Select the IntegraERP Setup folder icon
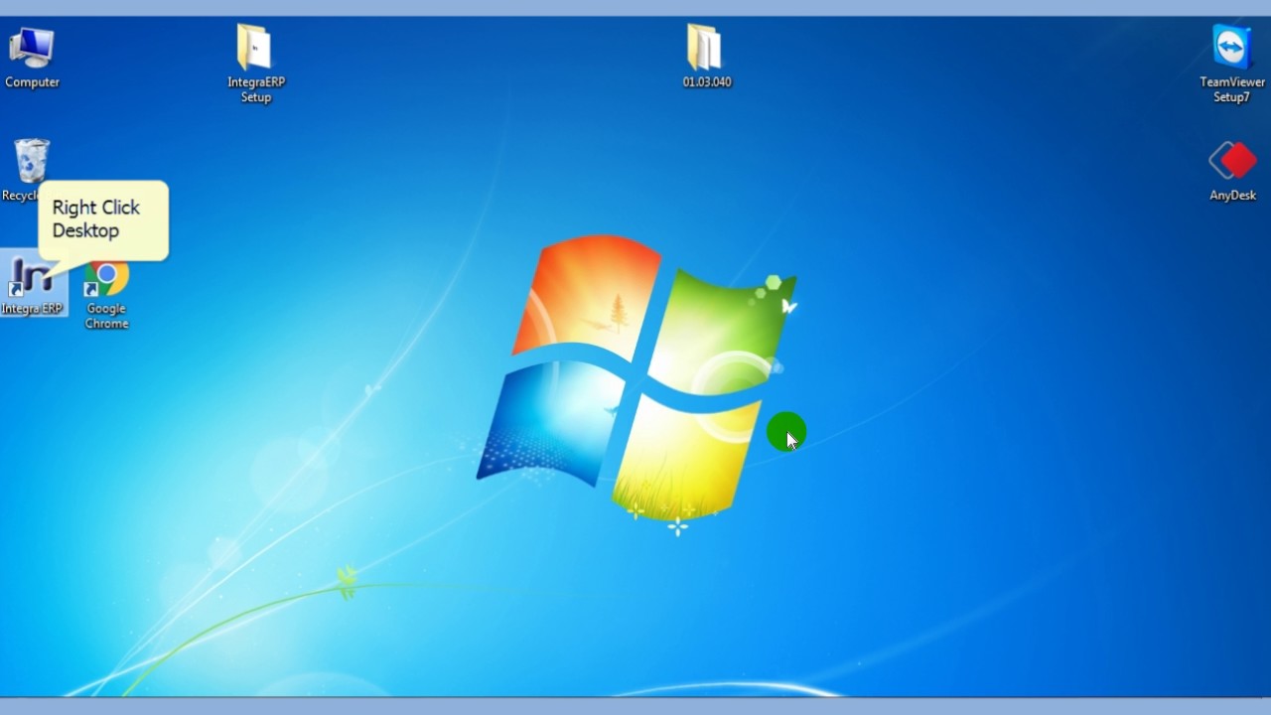This screenshot has height=715, width=1271. pos(255,48)
